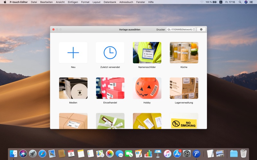Open Pages from the Dock

(x=139, y=154)
